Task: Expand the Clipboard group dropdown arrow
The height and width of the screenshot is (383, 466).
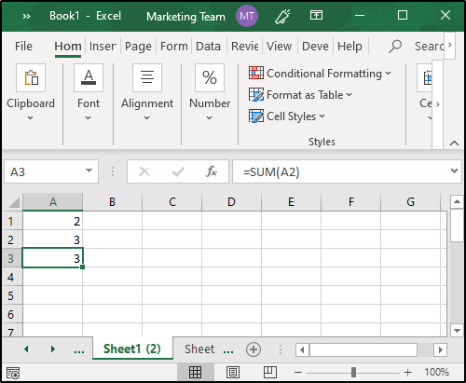Action: click(30, 117)
